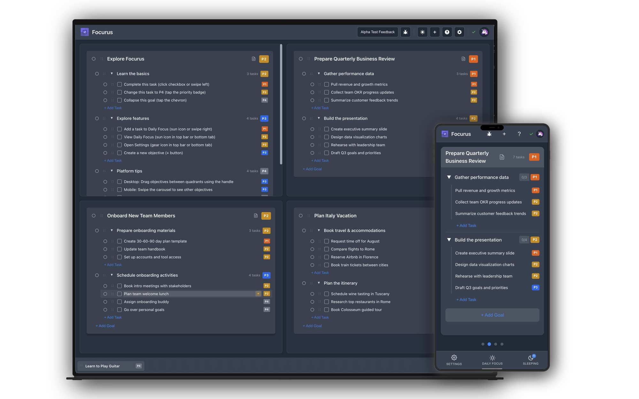The width and height of the screenshot is (639, 399).
Task: Switch to Daily Focus tab on mobile
Action: coord(492,360)
